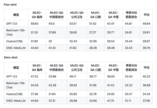Screen dimensions: 157x108
Task: Click the 47.32 cell value
Action: click(x=34, y=77)
